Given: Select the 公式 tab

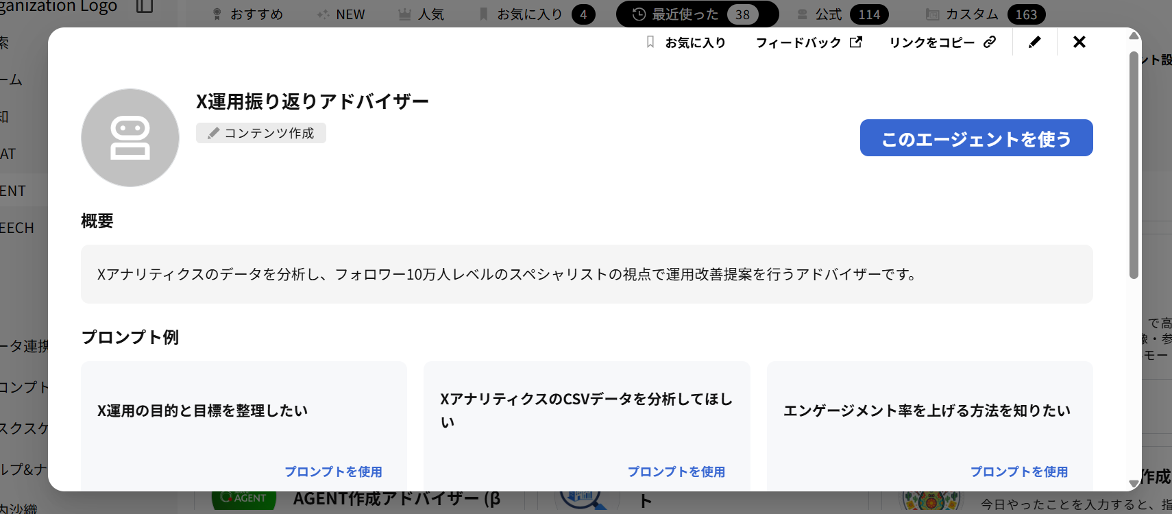Looking at the screenshot, I should coord(843,14).
